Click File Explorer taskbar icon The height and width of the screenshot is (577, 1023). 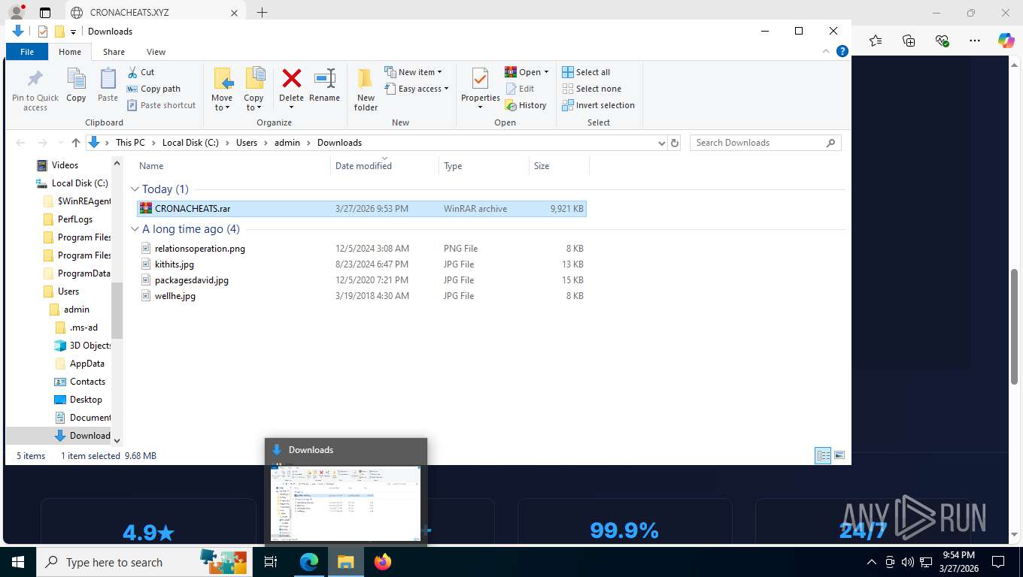click(345, 561)
